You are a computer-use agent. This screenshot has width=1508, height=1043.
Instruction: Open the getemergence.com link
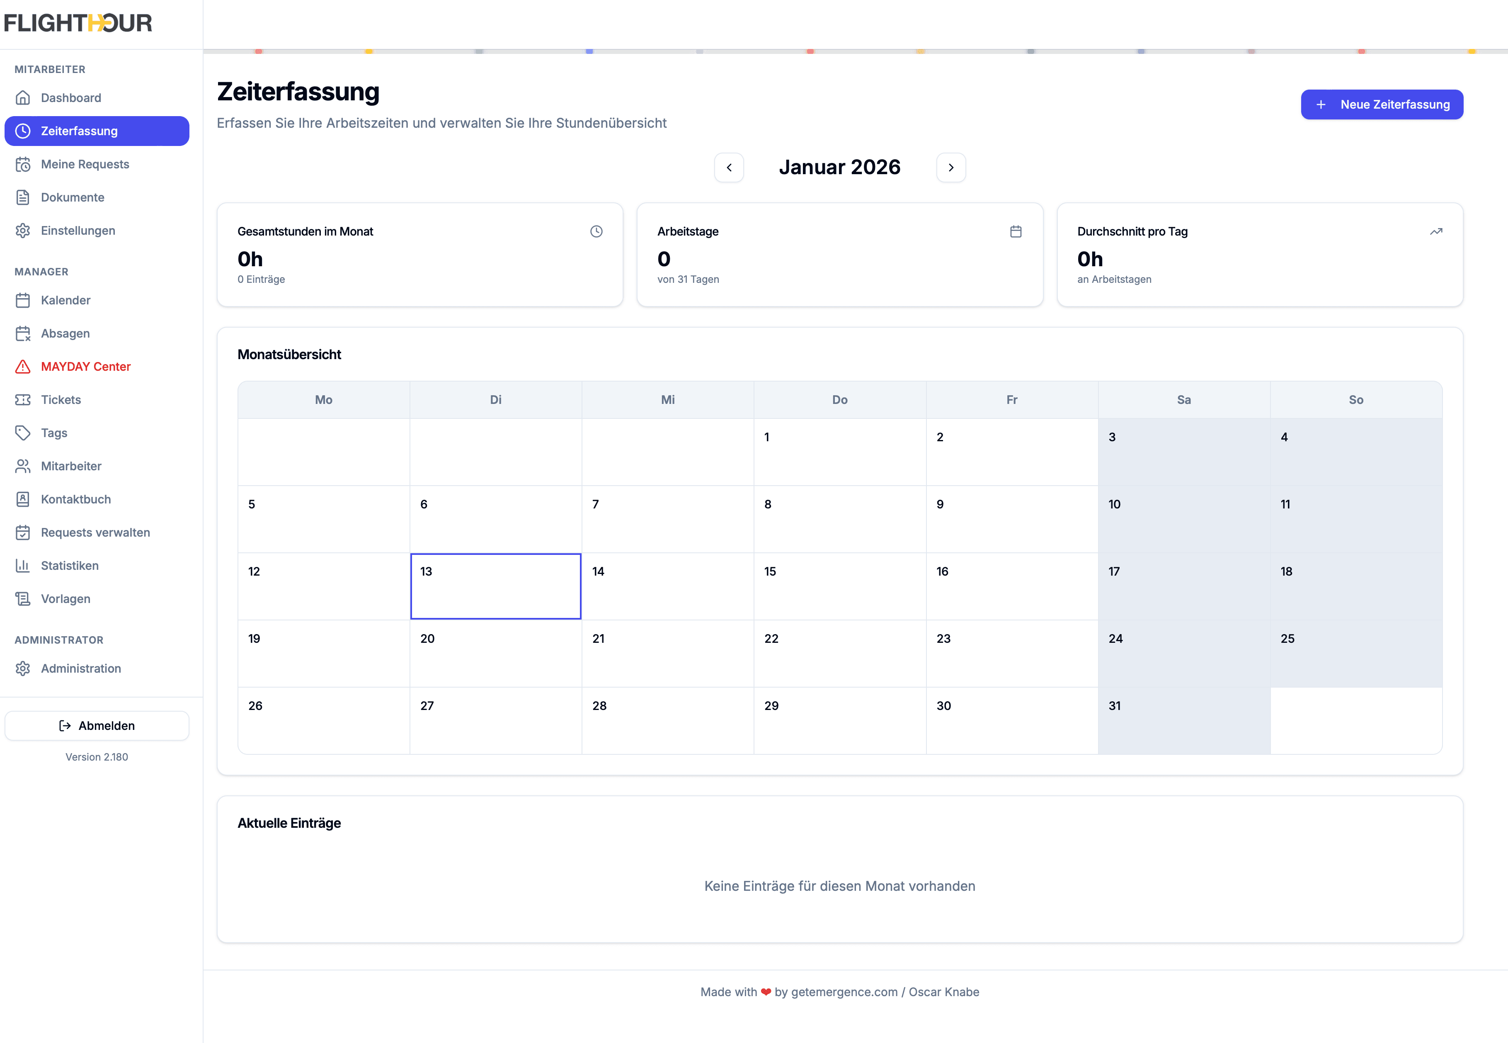(844, 992)
